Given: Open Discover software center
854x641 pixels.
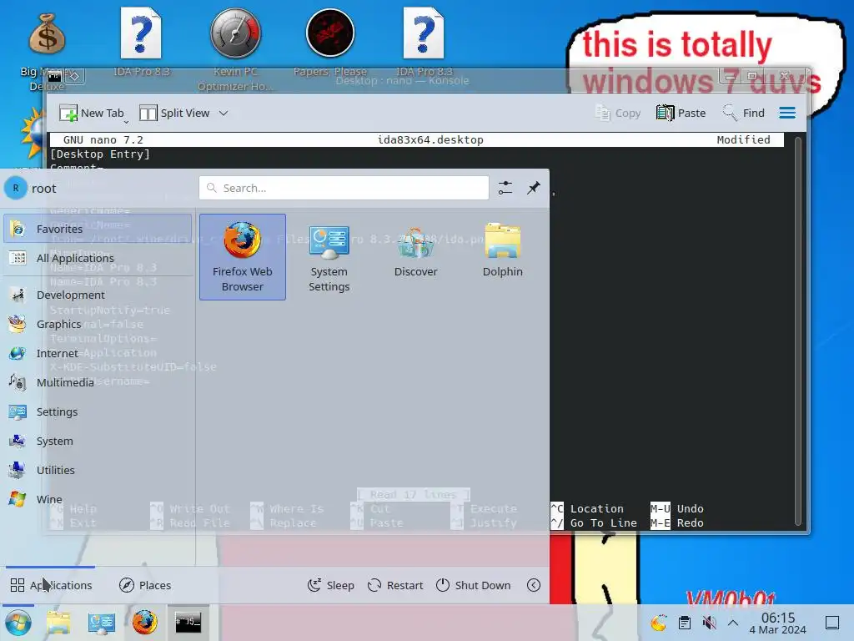Looking at the screenshot, I should pos(415,257).
